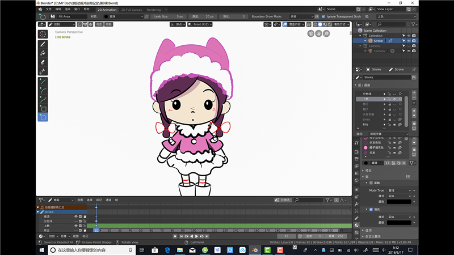Viewport: 454px width, 255px height.
Task: Open the Boundary Draw Mode dropdown
Action: (x=301, y=16)
